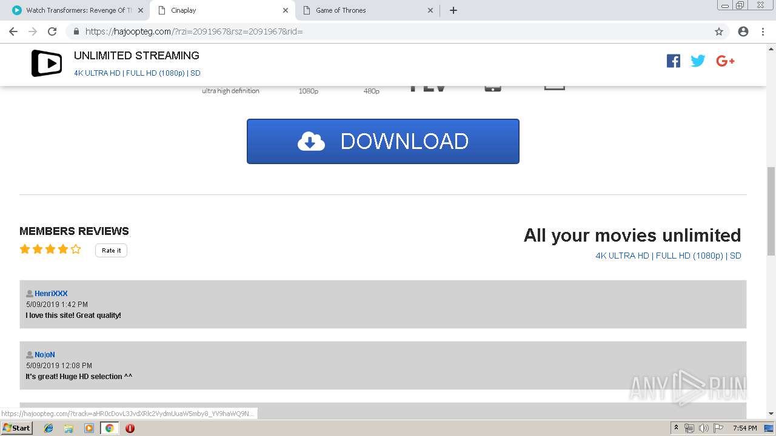
Task: Open the Twitter share icon
Action: coord(698,61)
